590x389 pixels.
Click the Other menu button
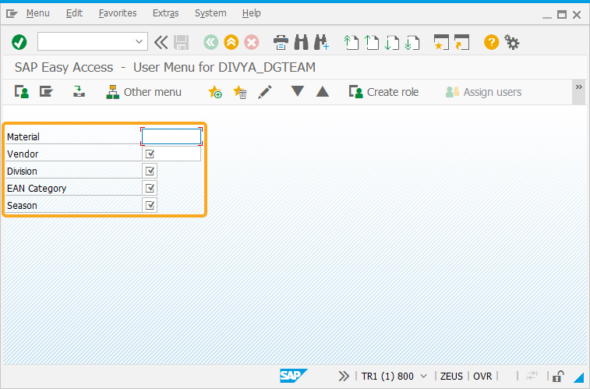[143, 92]
